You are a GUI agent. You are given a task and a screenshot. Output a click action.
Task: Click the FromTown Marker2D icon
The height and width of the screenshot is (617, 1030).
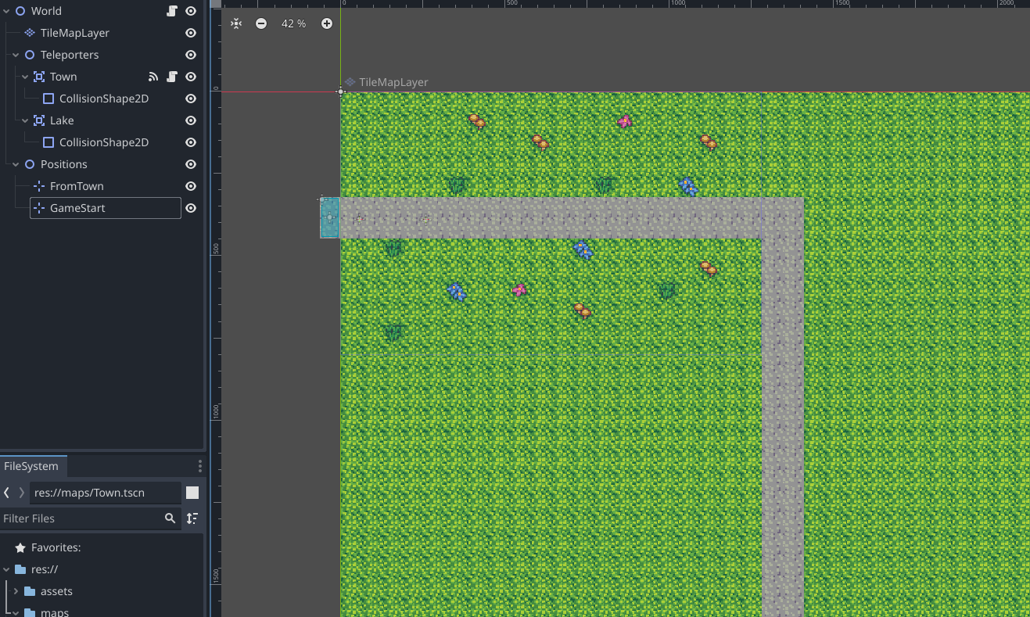tap(39, 186)
